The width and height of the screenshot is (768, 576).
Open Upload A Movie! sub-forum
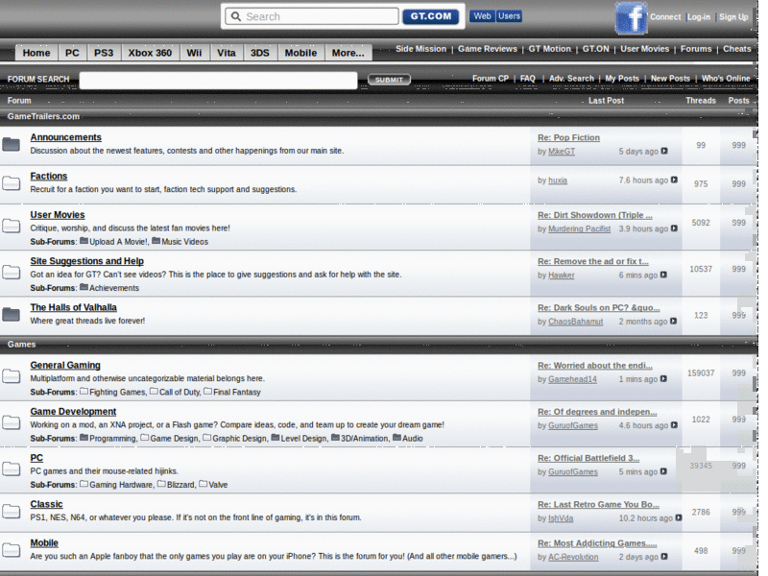point(118,242)
